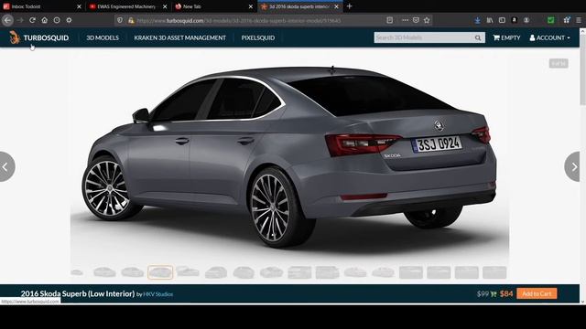Select the highlighted orange-bordered thumbnail

[x=160, y=272]
